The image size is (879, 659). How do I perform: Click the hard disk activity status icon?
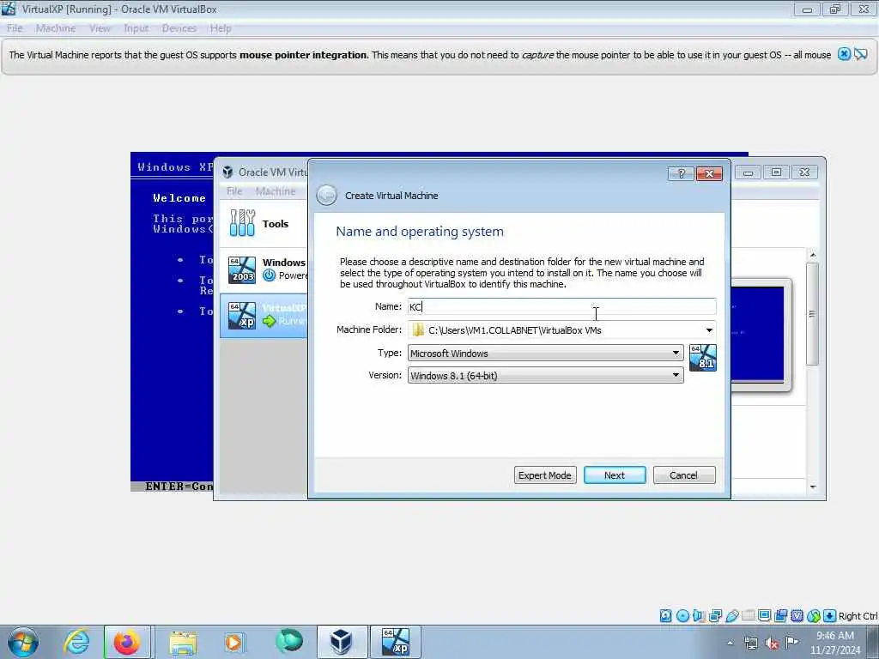pyautogui.click(x=665, y=616)
